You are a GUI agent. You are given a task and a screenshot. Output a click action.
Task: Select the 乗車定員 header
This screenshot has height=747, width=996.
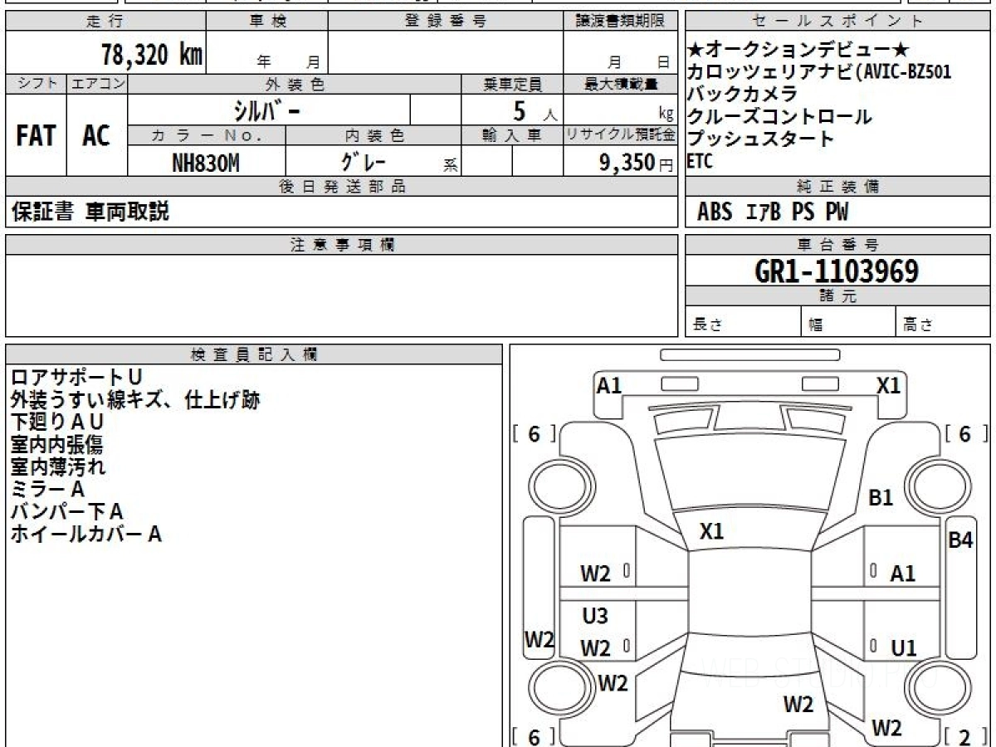(x=512, y=84)
